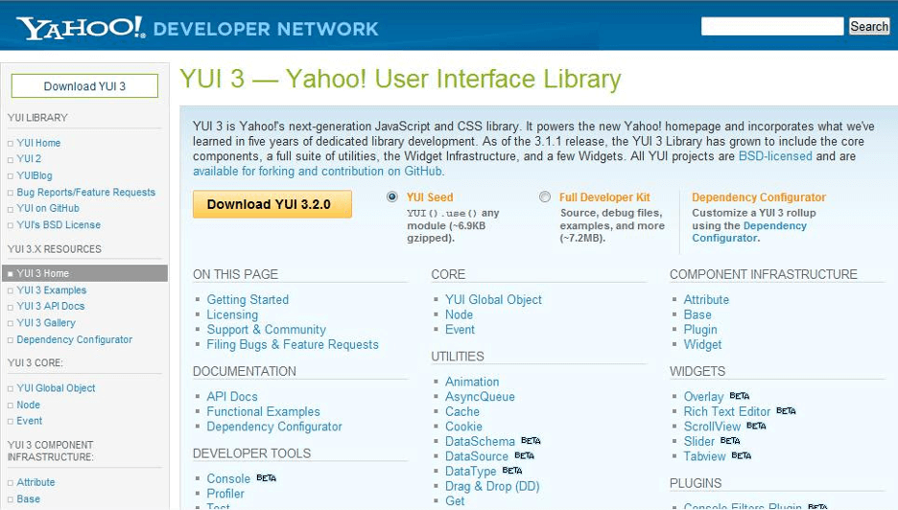Click the BETA badge next to Console
Image resolution: width=898 pixels, height=510 pixels.
coord(266,478)
